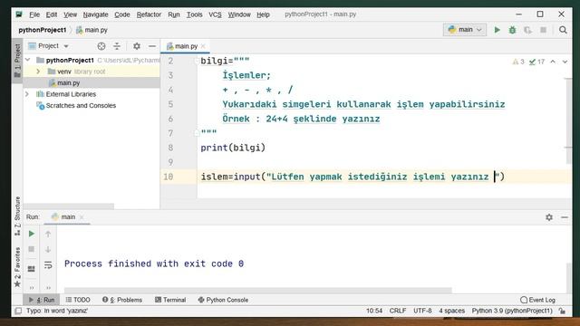Go to previous highlighted error arrow

(553, 62)
